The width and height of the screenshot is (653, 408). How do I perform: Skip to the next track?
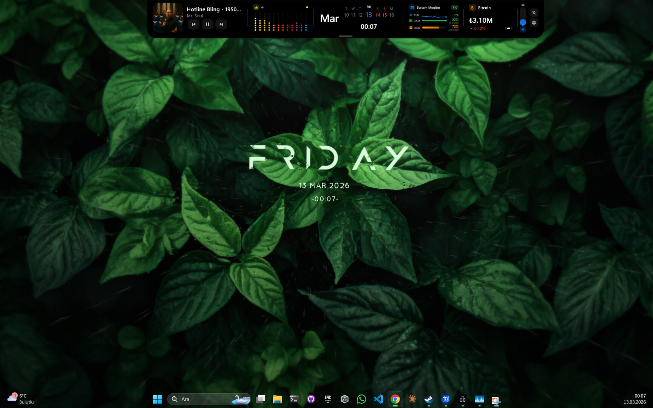point(221,24)
